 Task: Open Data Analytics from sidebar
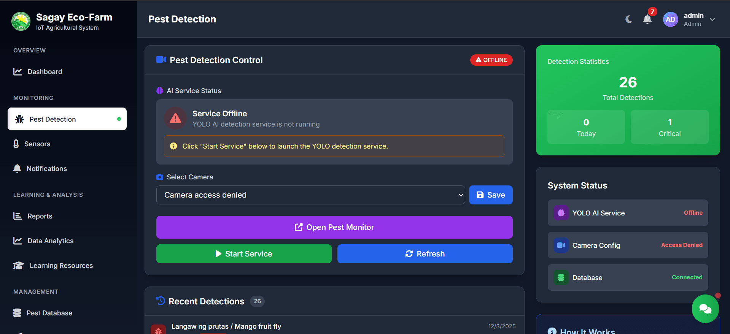67,241
